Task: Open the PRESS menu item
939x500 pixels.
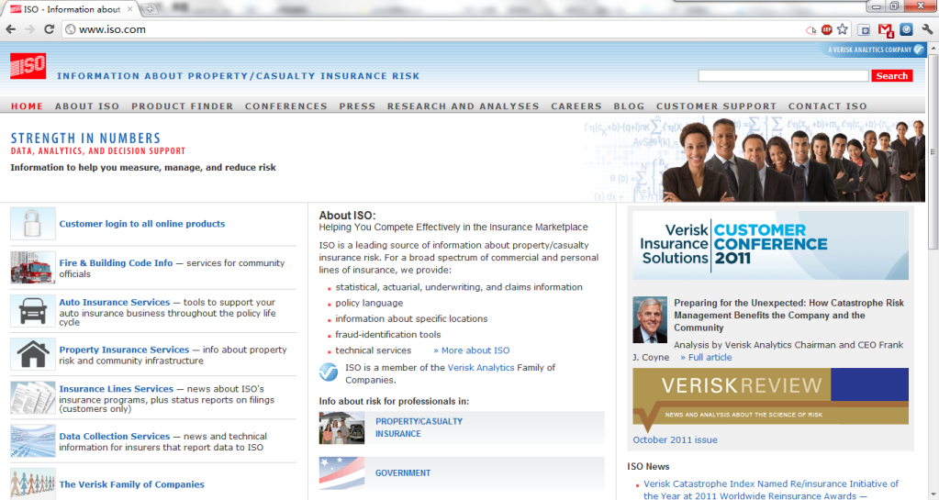Action: click(x=357, y=106)
